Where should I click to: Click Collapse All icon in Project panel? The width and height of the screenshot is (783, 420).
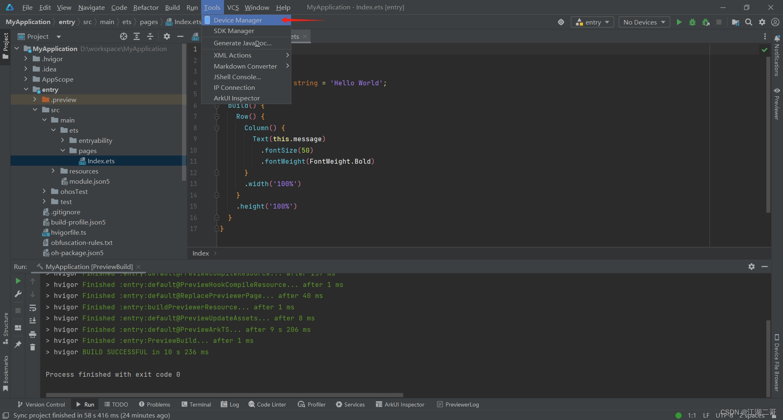pyautogui.click(x=150, y=37)
